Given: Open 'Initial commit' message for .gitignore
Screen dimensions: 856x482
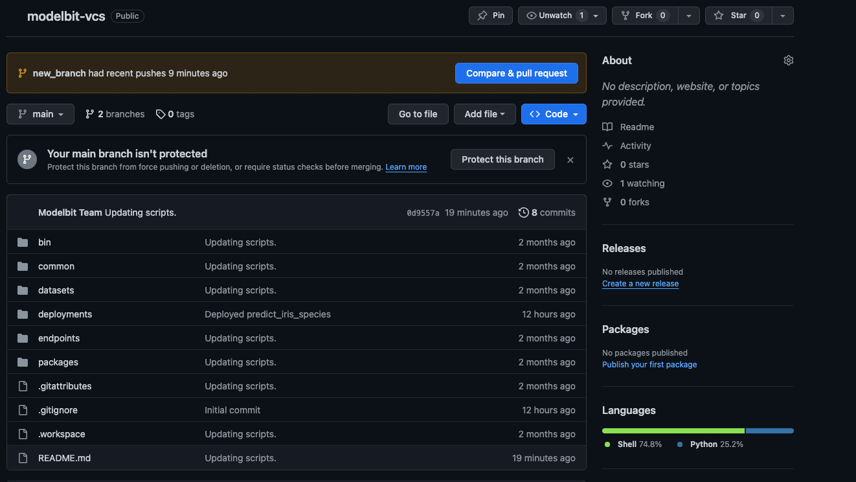Looking at the screenshot, I should (x=232, y=410).
